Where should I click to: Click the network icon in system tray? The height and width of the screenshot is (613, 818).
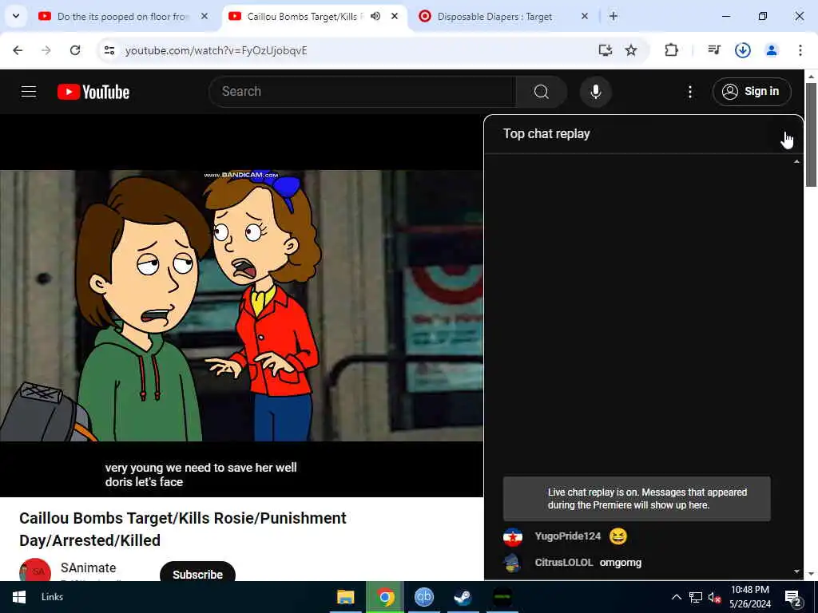[696, 597]
